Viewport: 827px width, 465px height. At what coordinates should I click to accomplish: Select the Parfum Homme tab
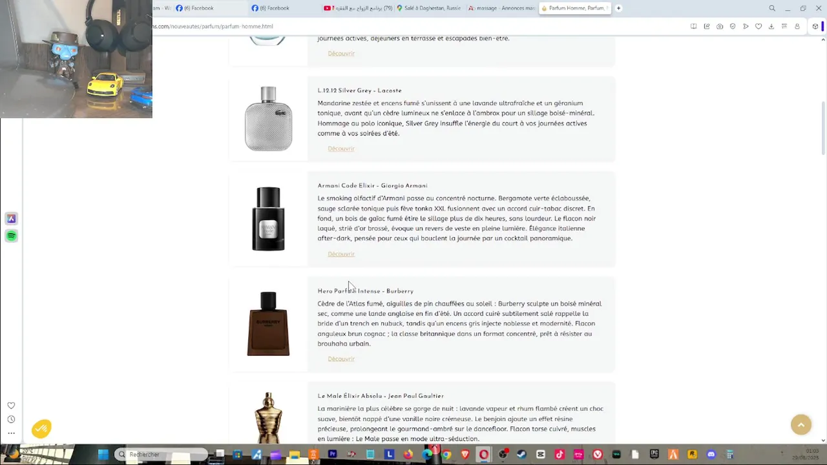(574, 8)
